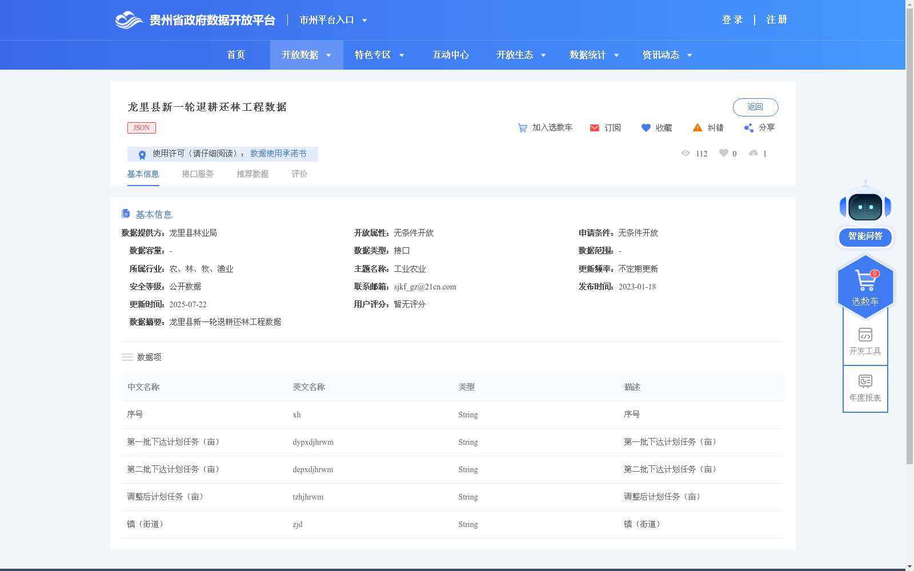Click the grey heart favorites-count icon

(724, 153)
